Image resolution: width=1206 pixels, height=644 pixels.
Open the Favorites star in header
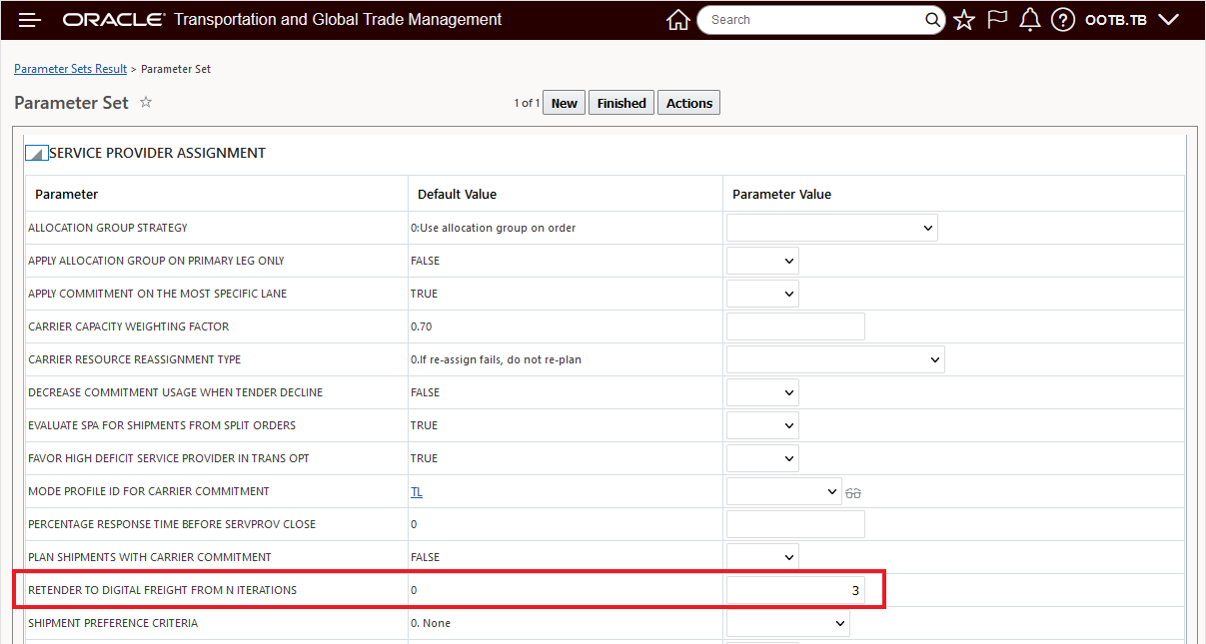964,20
